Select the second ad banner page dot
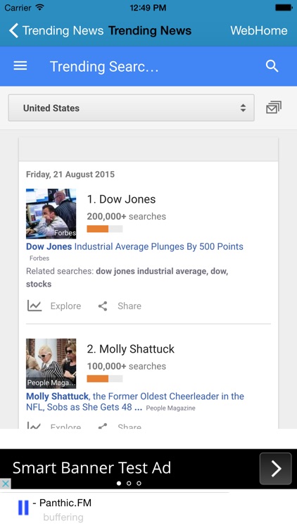The height and width of the screenshot is (528, 297). click(x=129, y=483)
